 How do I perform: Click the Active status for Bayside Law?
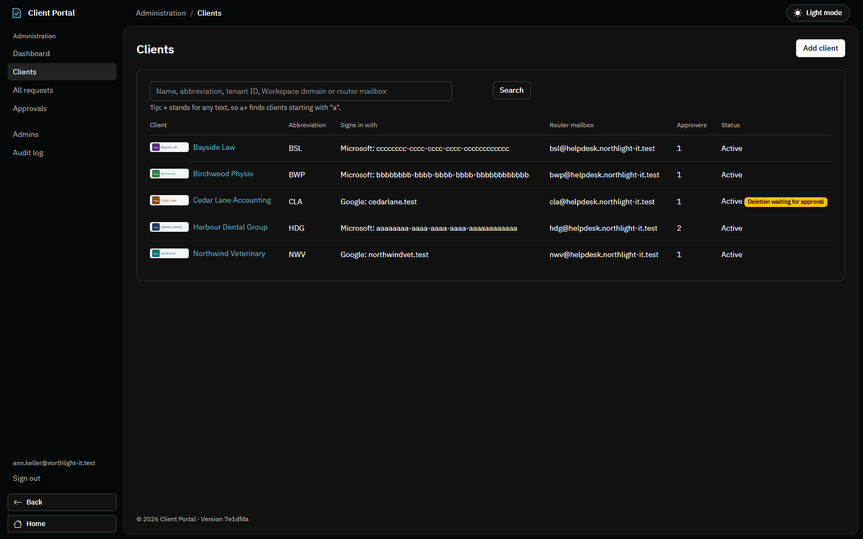tap(731, 148)
